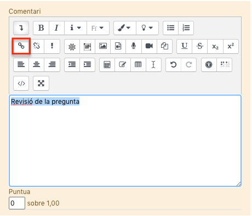Click the 'sobre 1,00' text
The width and height of the screenshot is (252, 216).
point(43,203)
